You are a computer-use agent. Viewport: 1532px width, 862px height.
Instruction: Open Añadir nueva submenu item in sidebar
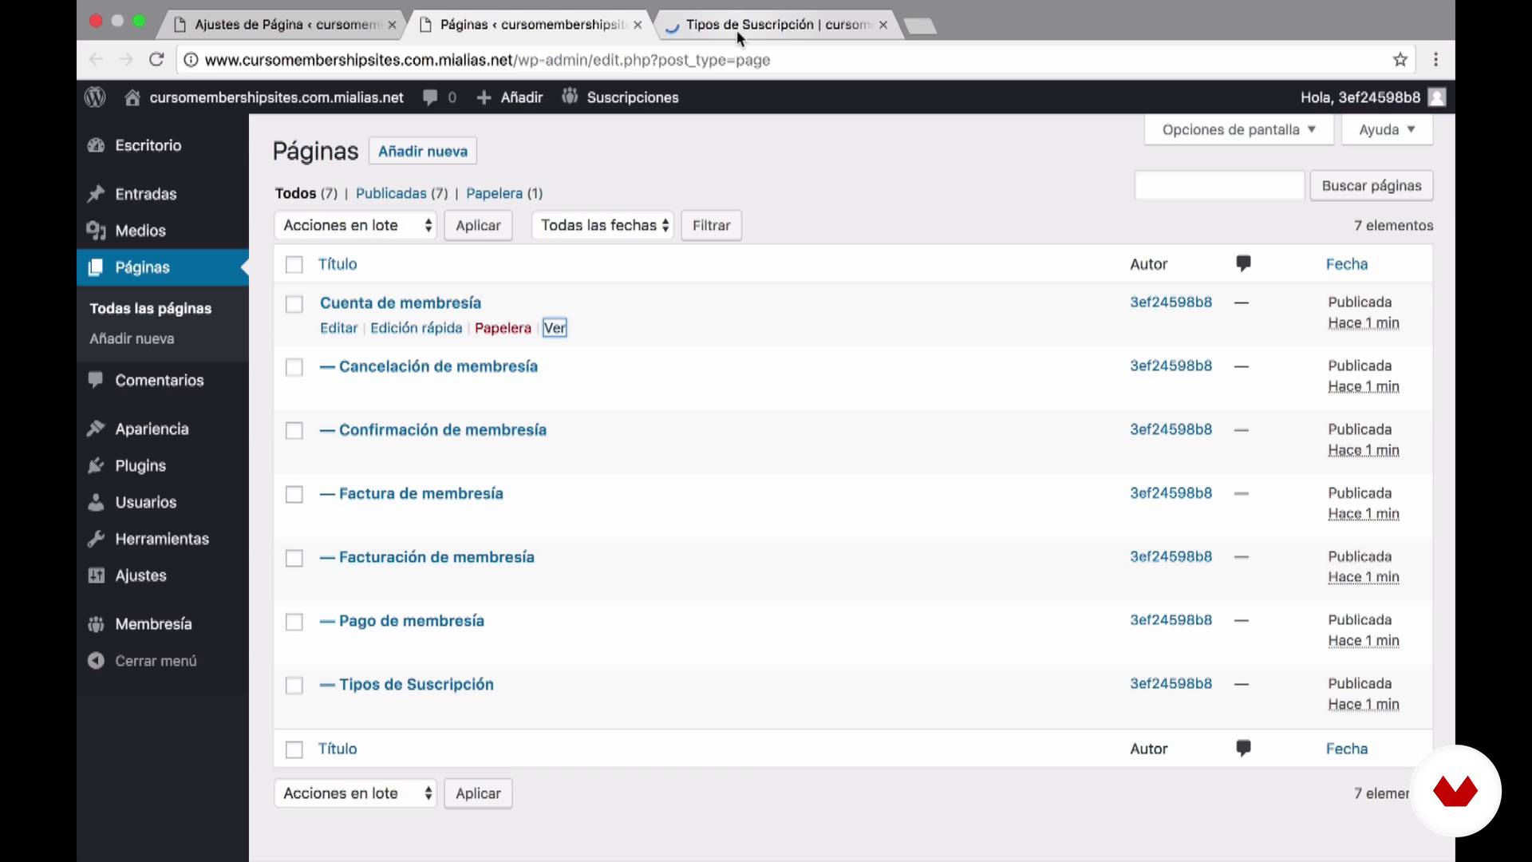132,338
